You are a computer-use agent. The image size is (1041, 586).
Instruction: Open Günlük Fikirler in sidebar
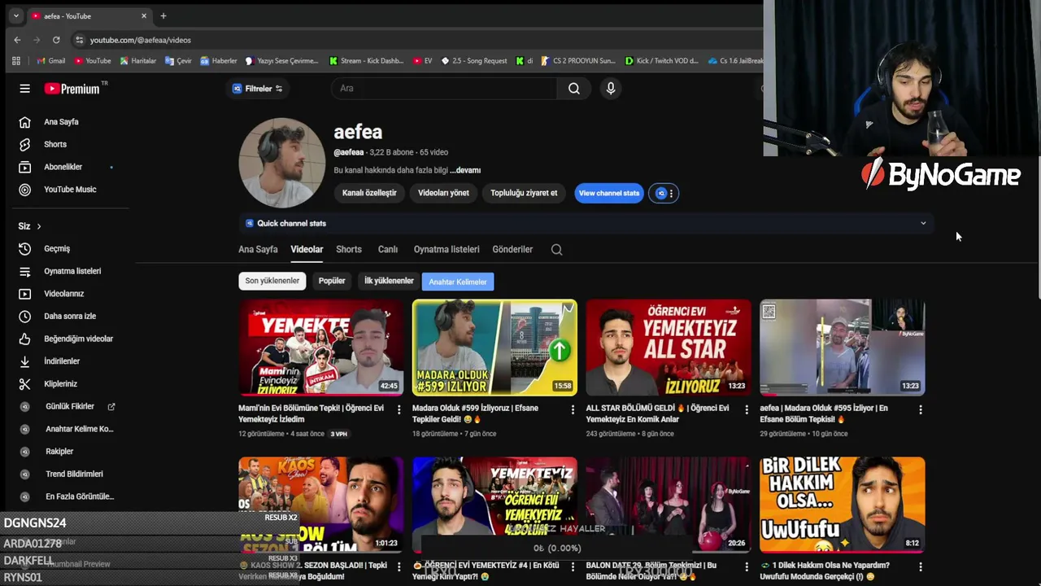click(68, 406)
